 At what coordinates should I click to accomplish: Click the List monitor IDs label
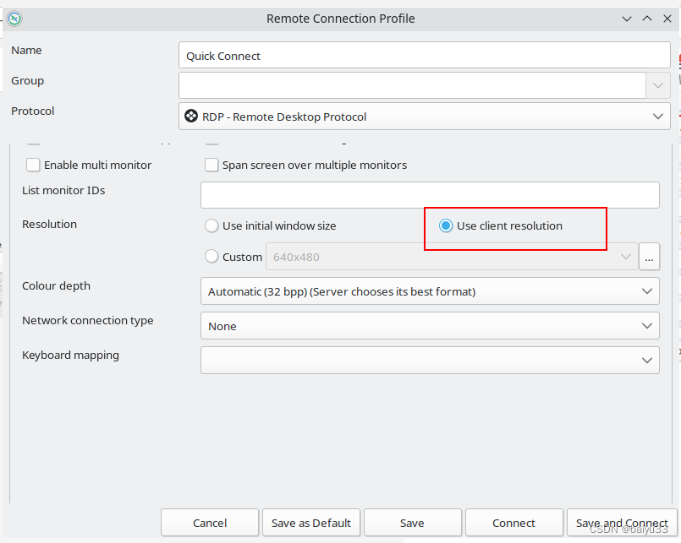63,190
